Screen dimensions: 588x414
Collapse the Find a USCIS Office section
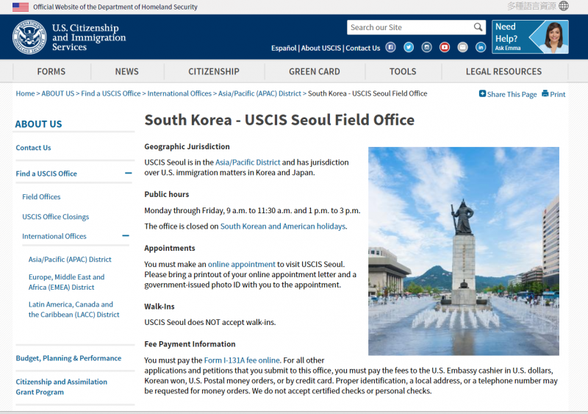pyautogui.click(x=128, y=173)
